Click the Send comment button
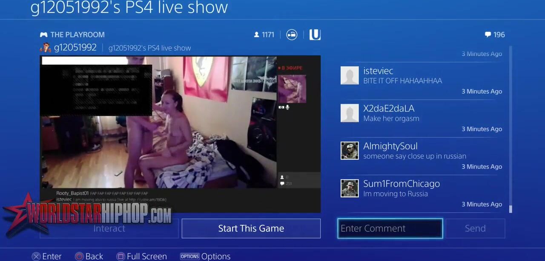This screenshot has width=545, height=261. point(475,228)
